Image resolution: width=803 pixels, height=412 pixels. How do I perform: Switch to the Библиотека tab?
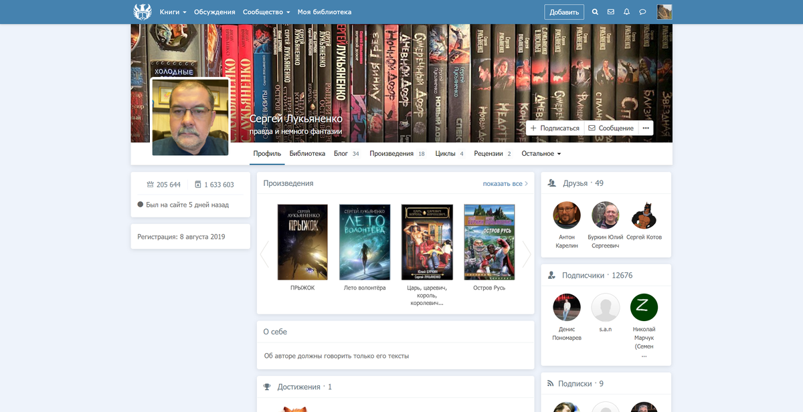pyautogui.click(x=307, y=153)
